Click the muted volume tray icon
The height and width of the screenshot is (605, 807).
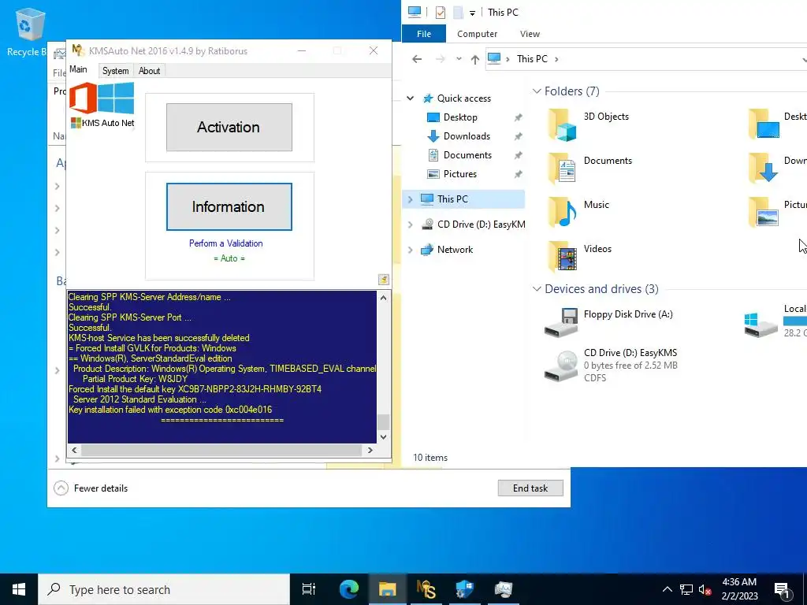tap(705, 589)
